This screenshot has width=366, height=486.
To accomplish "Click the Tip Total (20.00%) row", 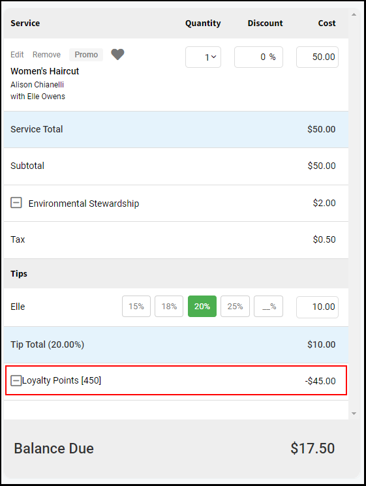I will tap(176, 344).
